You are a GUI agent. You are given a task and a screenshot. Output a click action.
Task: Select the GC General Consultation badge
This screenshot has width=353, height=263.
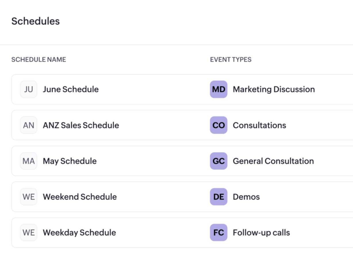click(218, 161)
